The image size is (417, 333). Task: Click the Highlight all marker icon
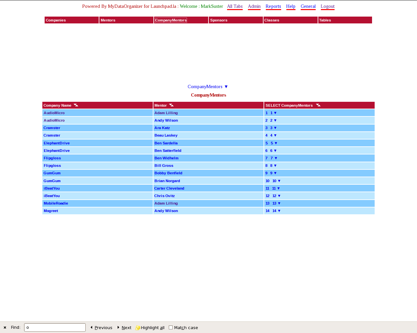coord(138,327)
